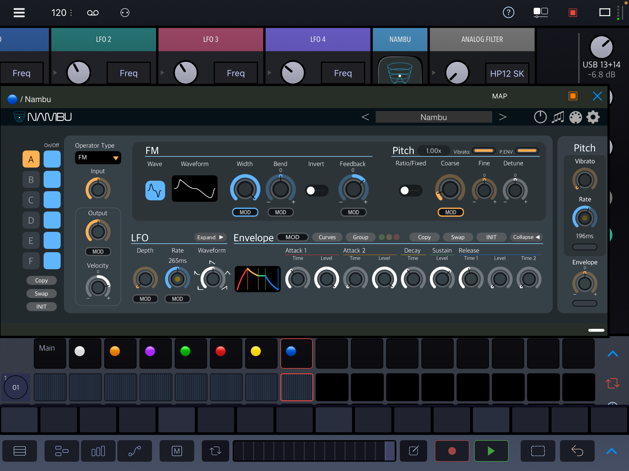This screenshot has height=471, width=629.
Task: Click the face-like MIDI icon in top bar
Action: tap(125, 13)
